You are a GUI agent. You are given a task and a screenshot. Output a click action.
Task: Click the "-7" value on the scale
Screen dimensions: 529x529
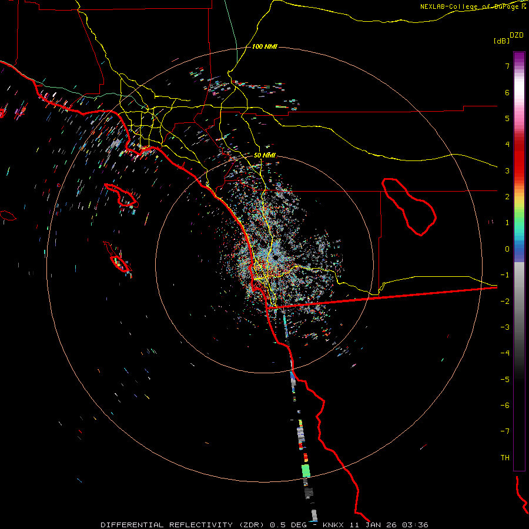click(x=505, y=431)
